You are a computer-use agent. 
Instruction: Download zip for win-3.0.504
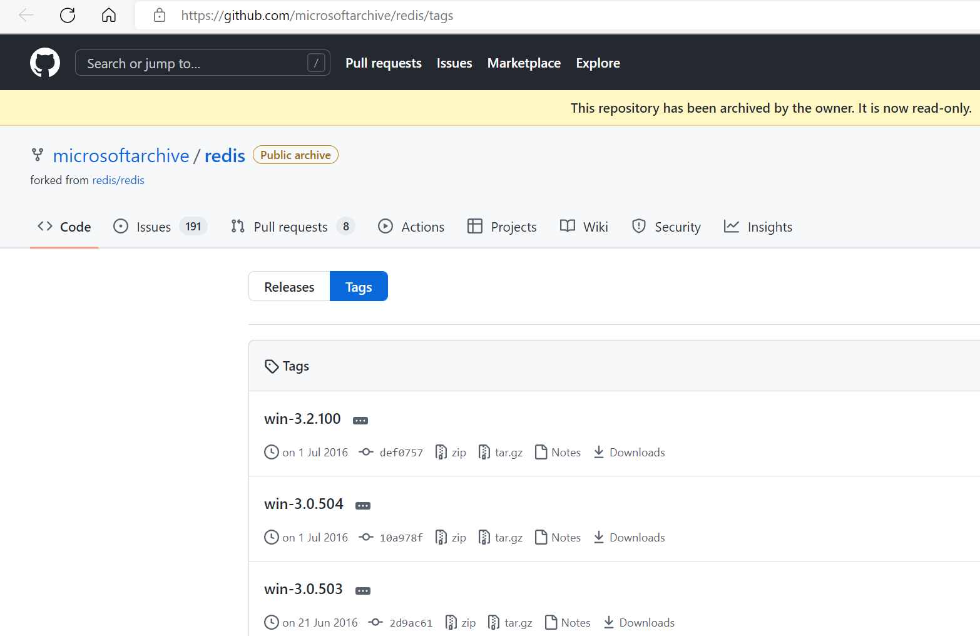pyautogui.click(x=451, y=538)
